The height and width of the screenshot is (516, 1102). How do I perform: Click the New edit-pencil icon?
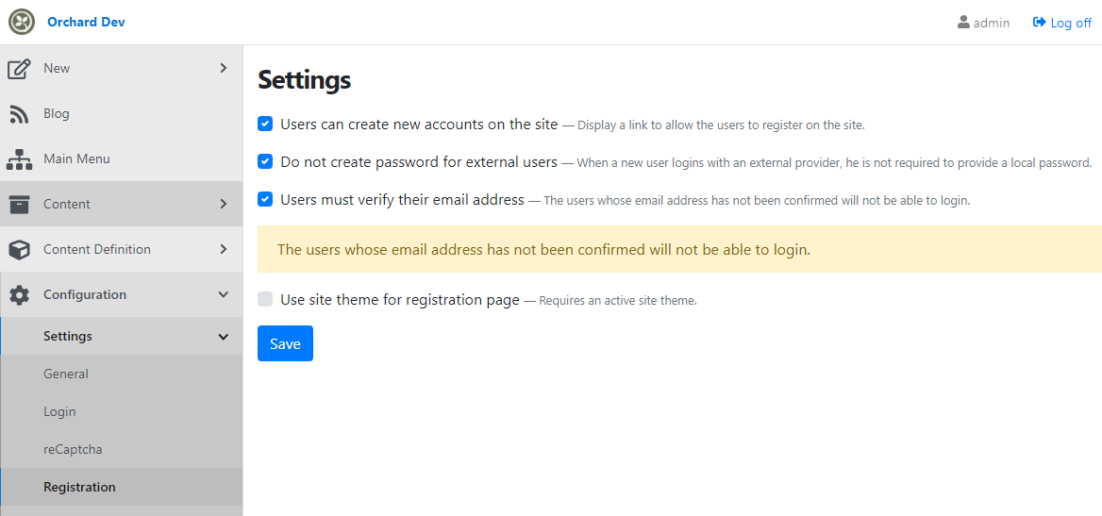coord(19,69)
